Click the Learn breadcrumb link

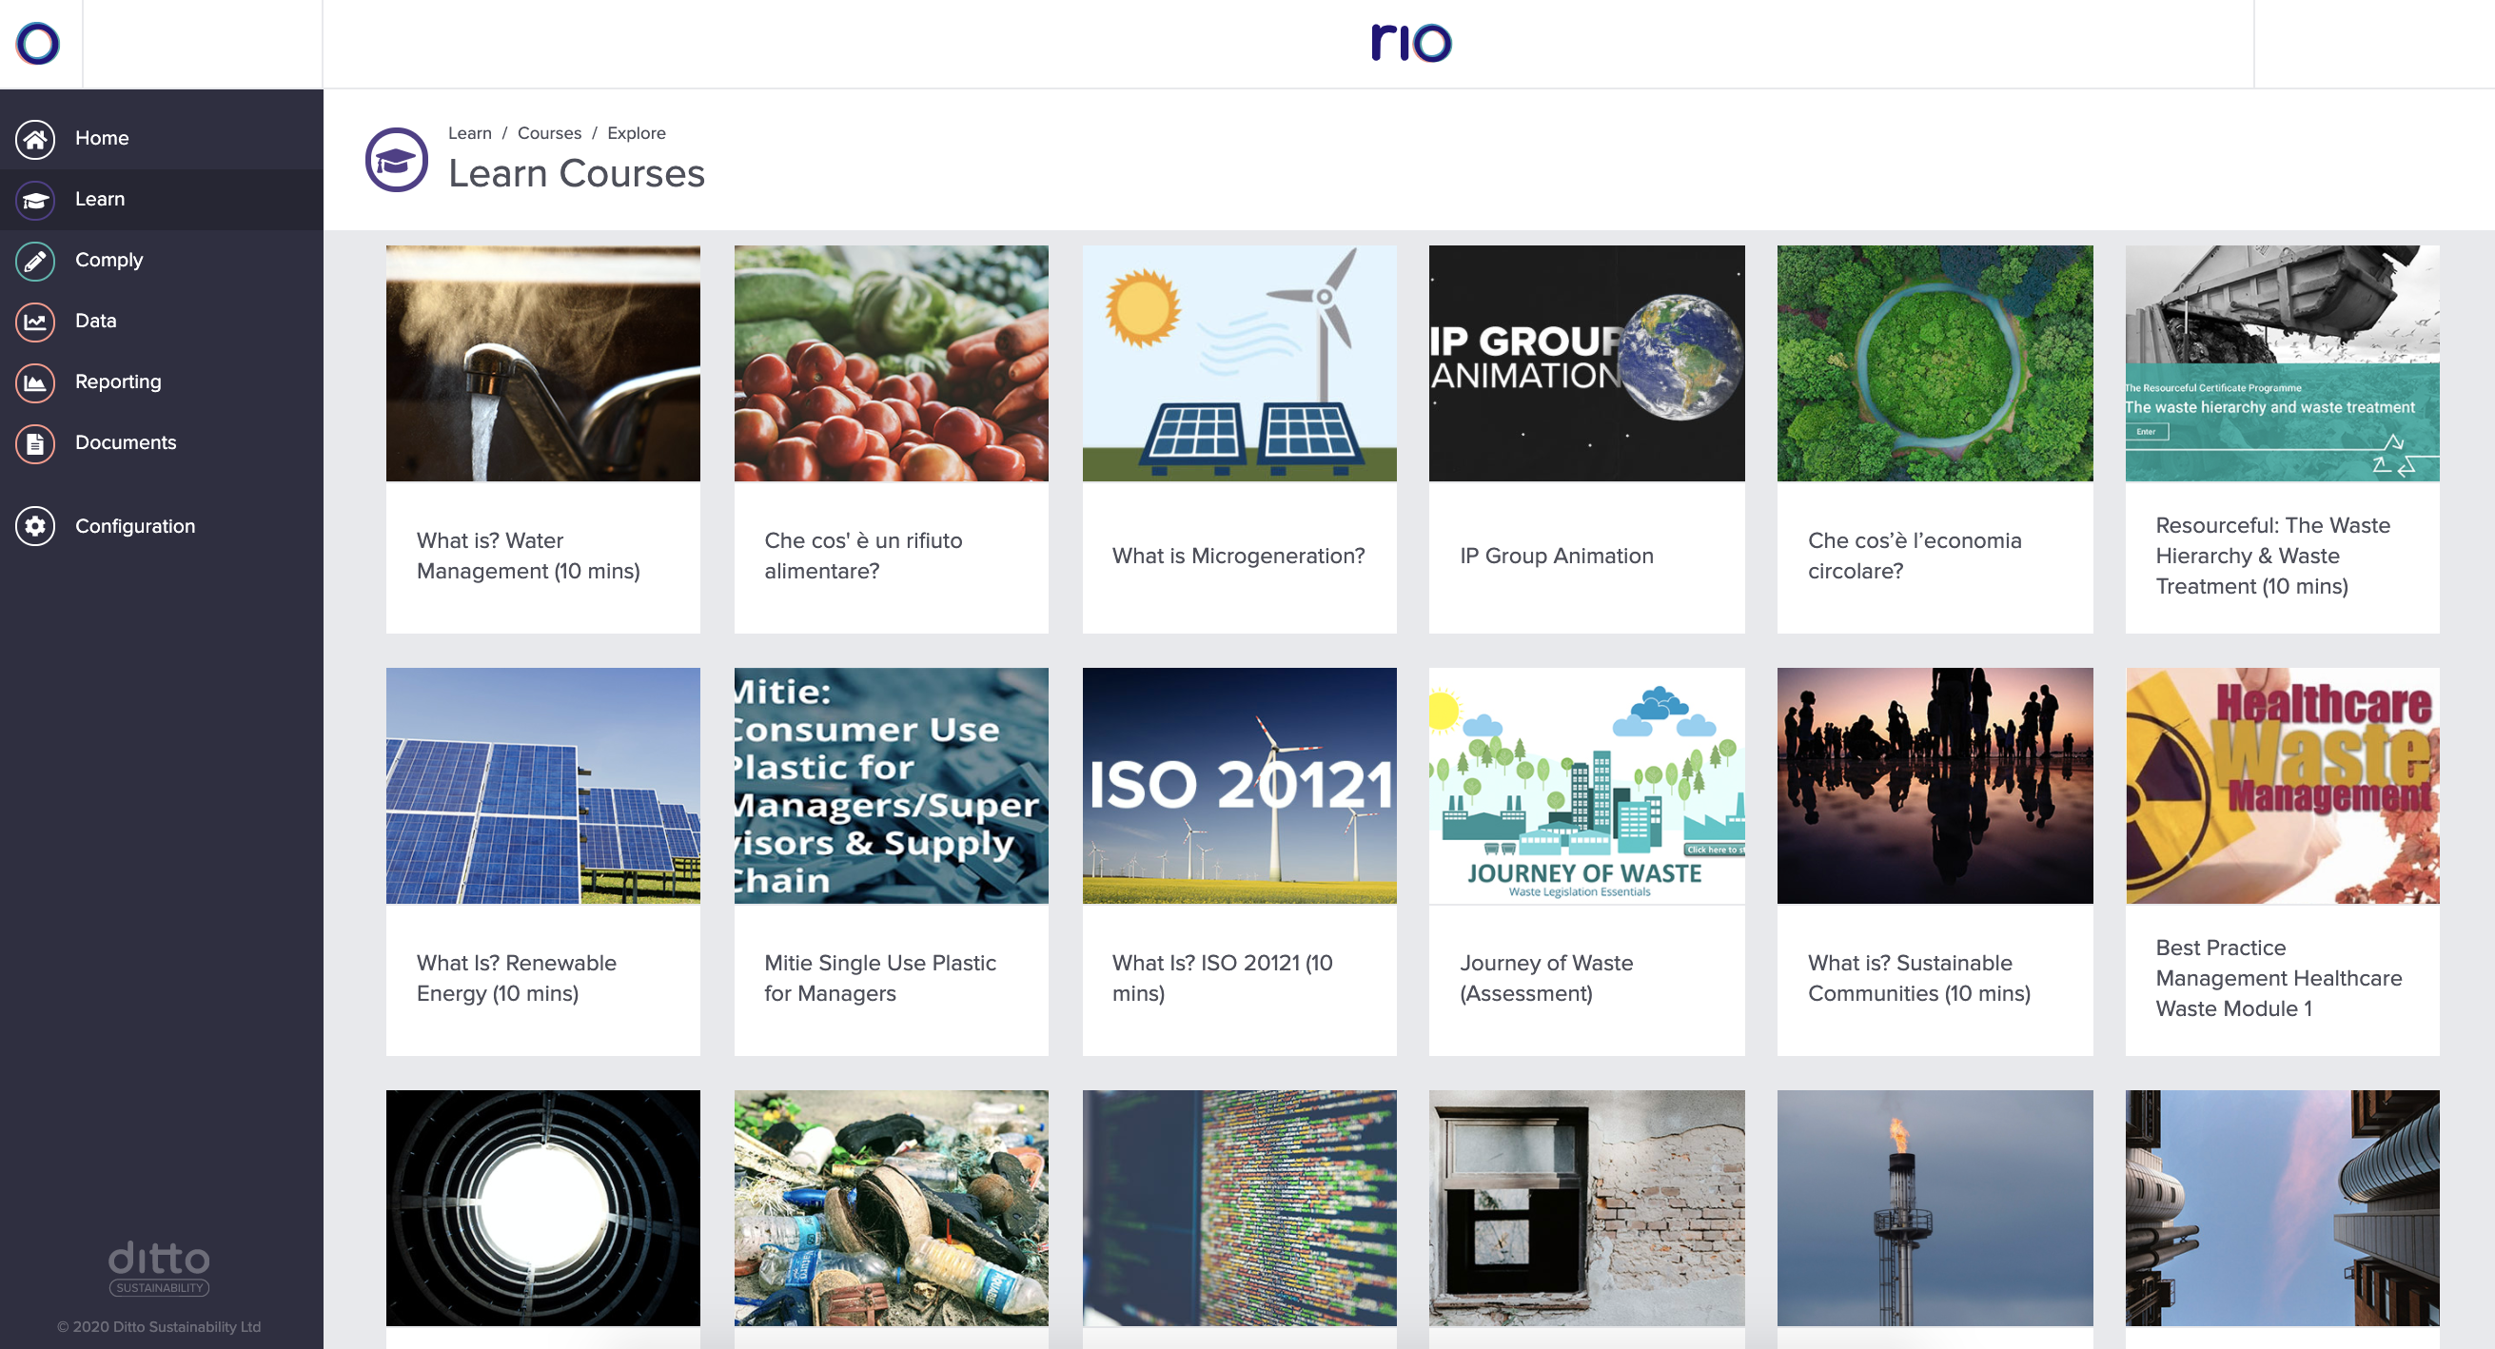470,133
